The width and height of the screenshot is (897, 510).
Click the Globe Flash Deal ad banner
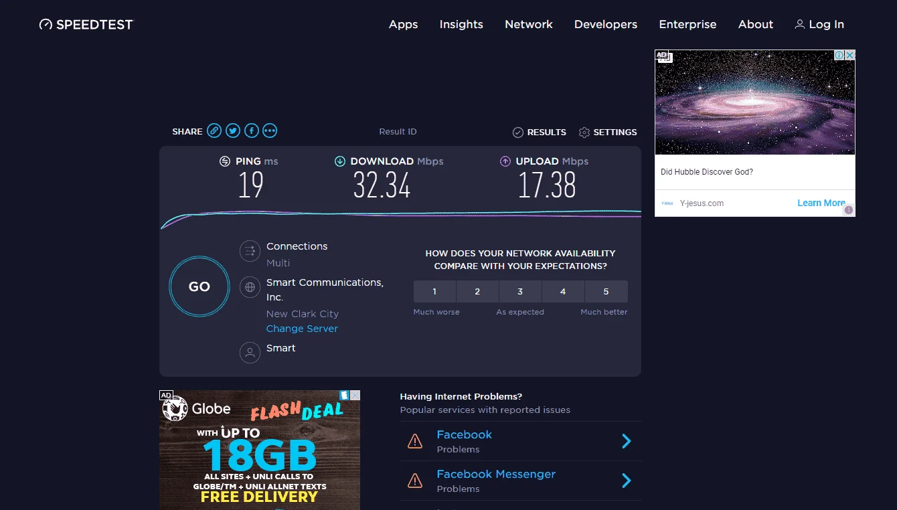[x=260, y=450]
